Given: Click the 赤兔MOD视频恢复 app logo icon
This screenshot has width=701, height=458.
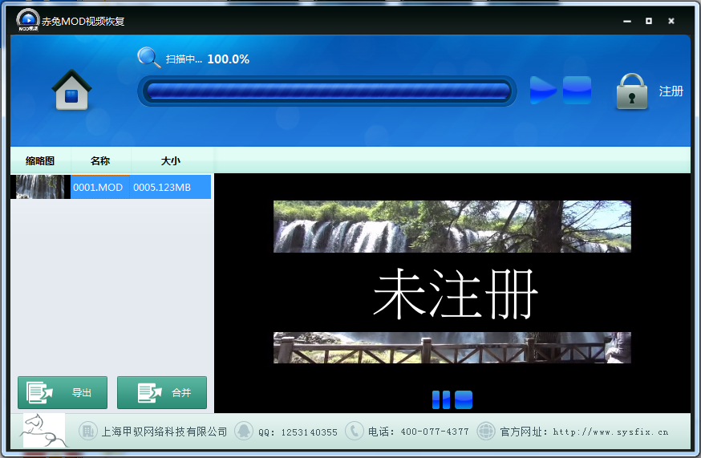Looking at the screenshot, I should pos(28,20).
